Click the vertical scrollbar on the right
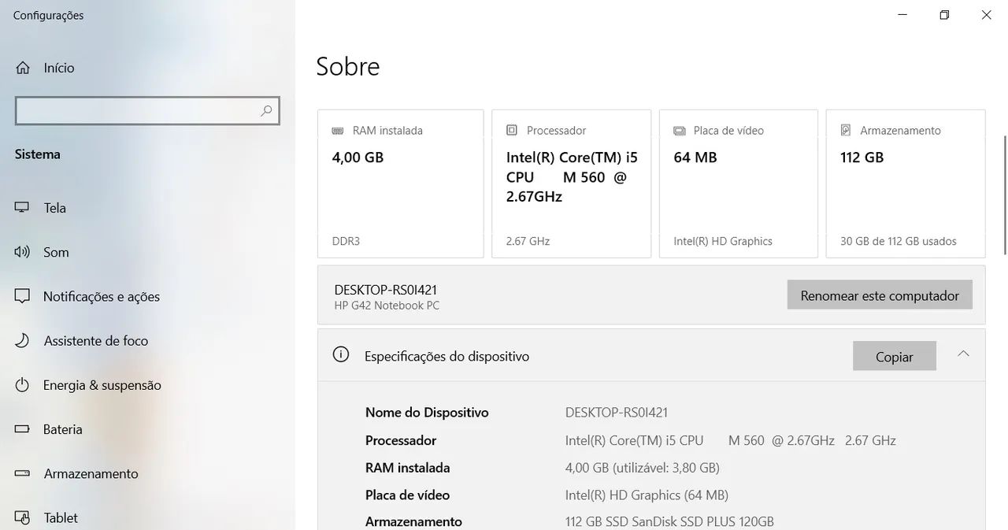The height and width of the screenshot is (530, 1008). pyautogui.click(x=1004, y=195)
